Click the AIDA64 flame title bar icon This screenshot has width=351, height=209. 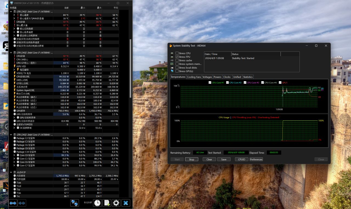point(171,46)
